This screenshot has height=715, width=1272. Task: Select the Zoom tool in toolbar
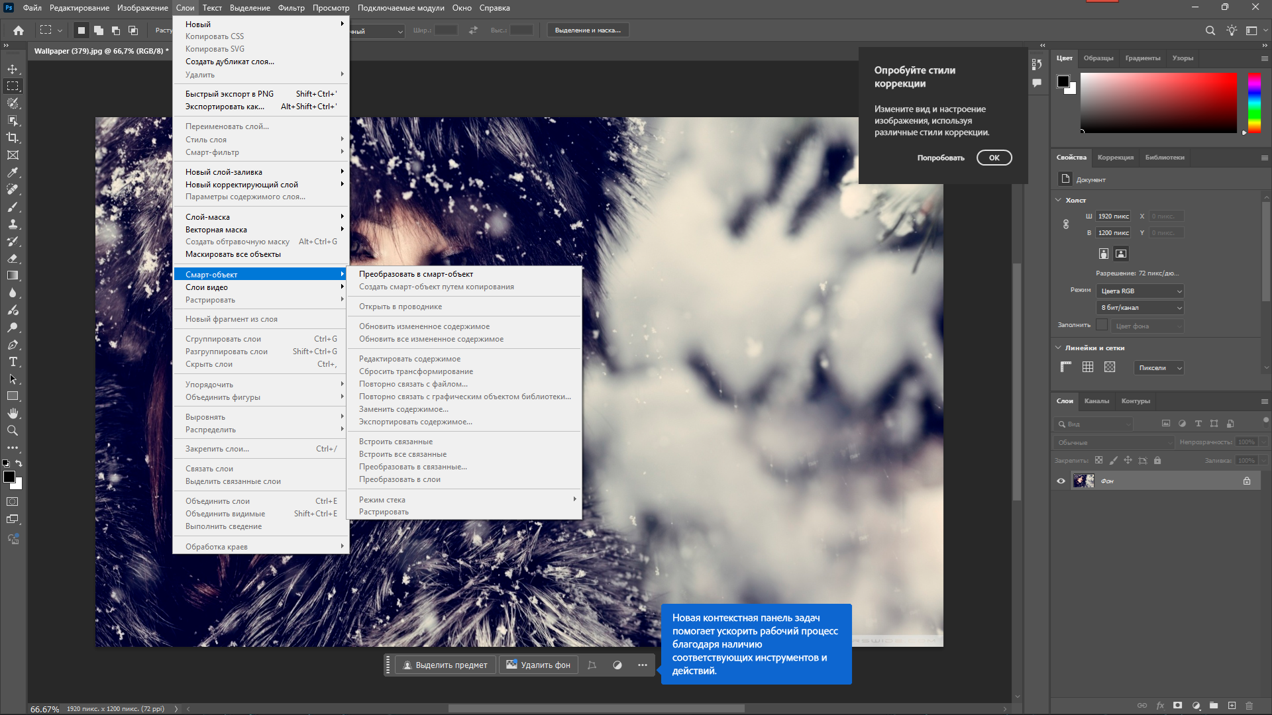(13, 430)
